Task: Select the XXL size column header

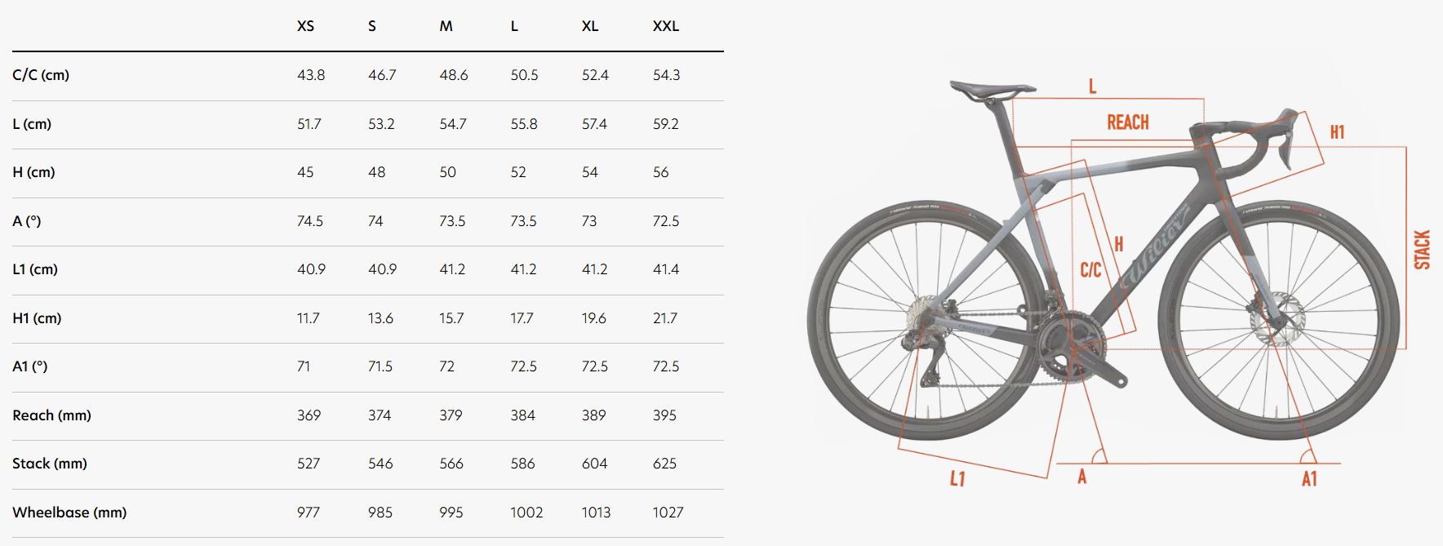Action: [x=666, y=26]
